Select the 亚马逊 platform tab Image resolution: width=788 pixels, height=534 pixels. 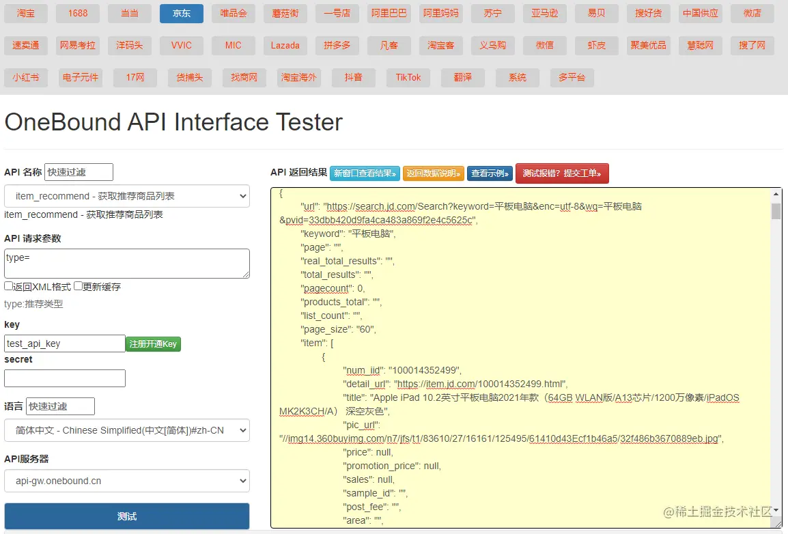pos(545,14)
